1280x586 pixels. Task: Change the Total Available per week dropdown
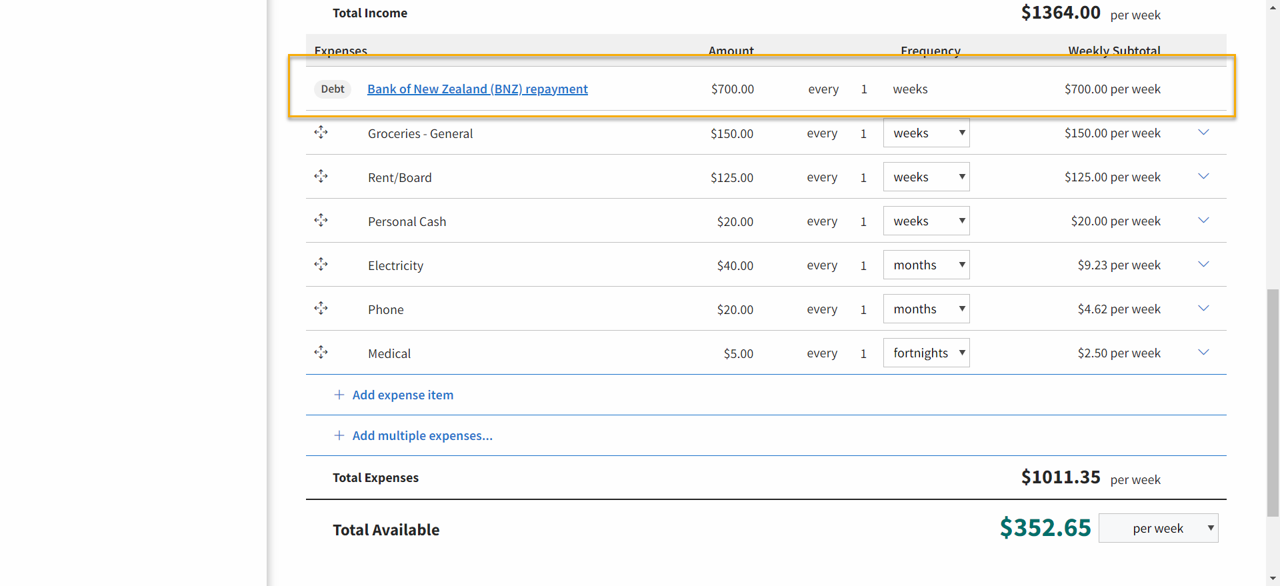tap(1159, 528)
